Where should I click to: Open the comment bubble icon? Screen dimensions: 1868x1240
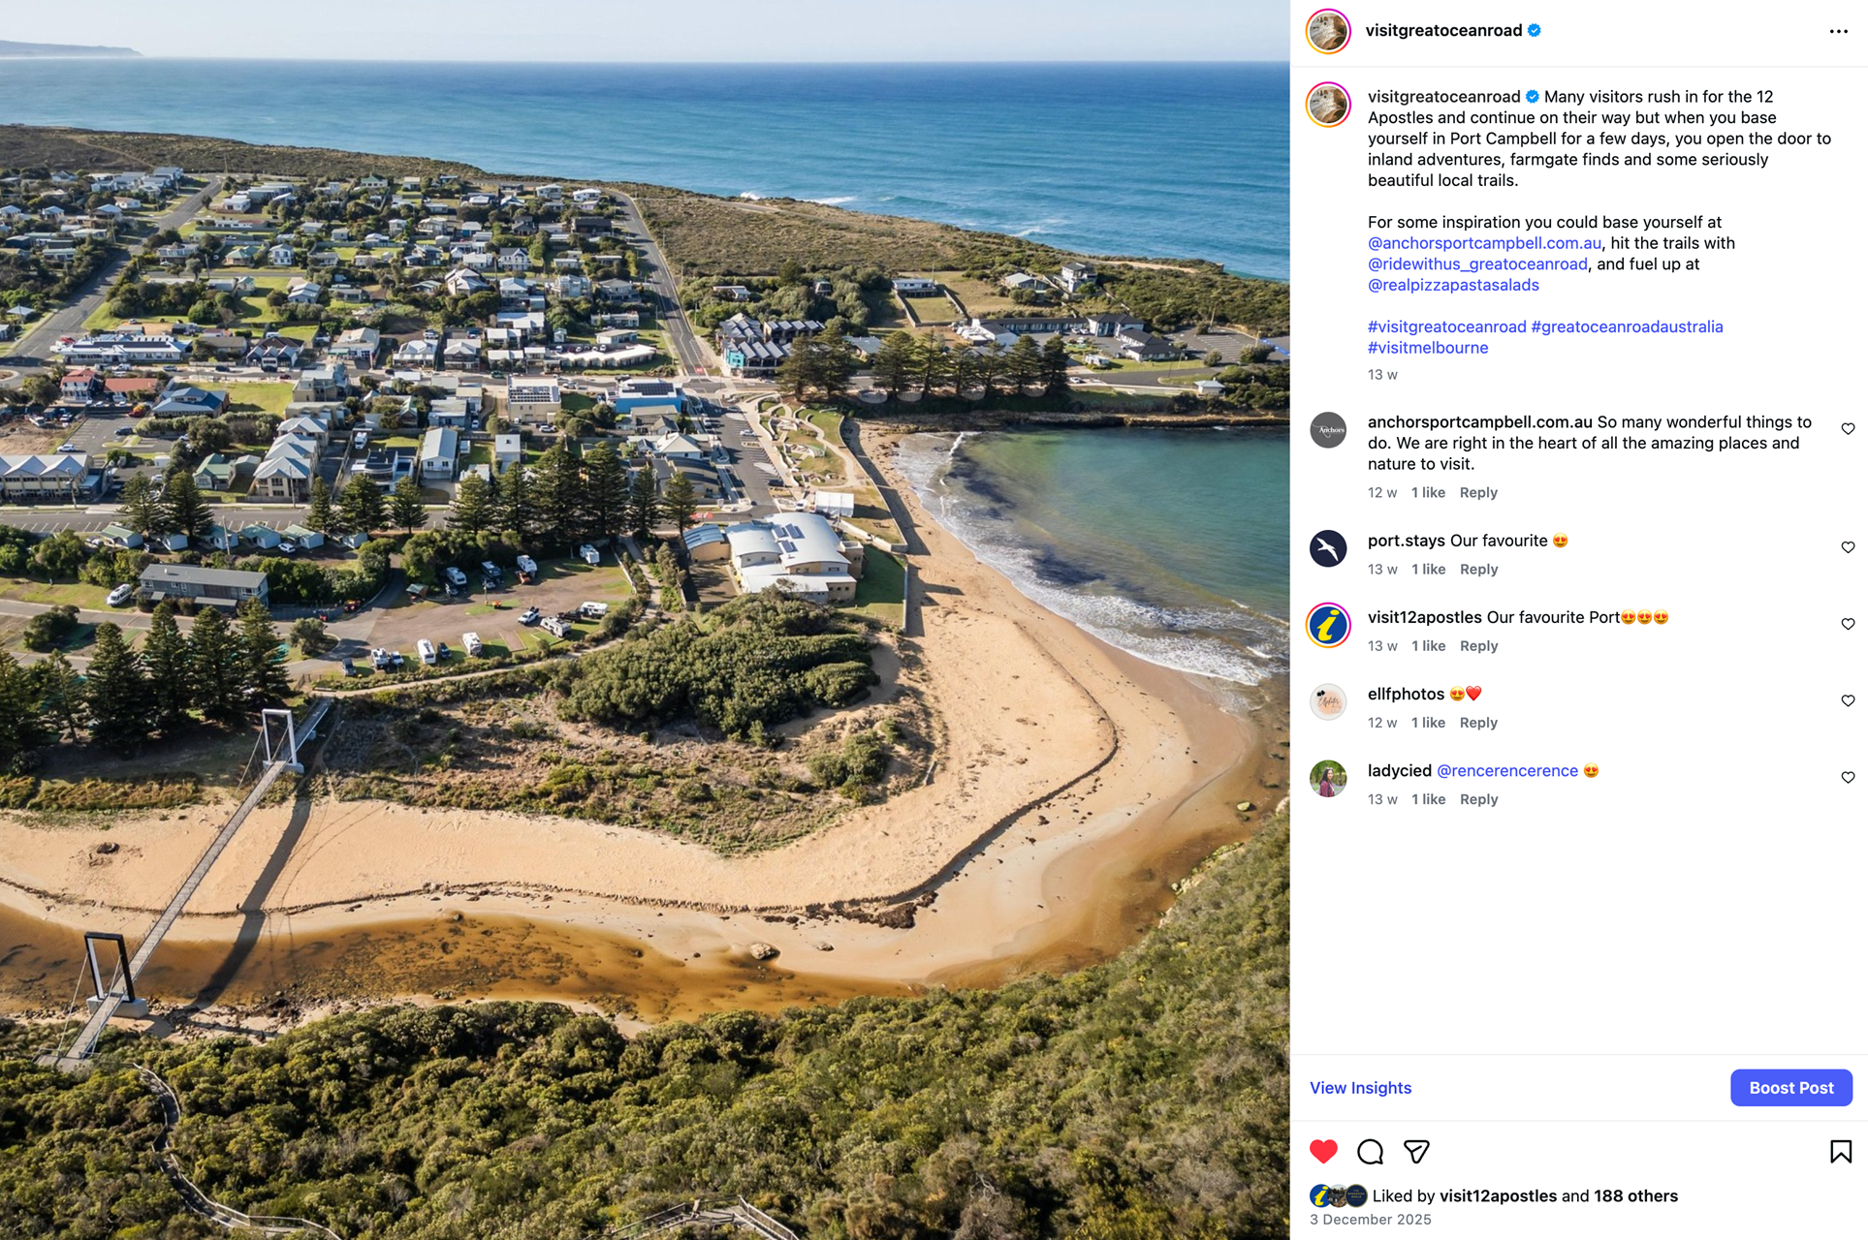(x=1370, y=1151)
